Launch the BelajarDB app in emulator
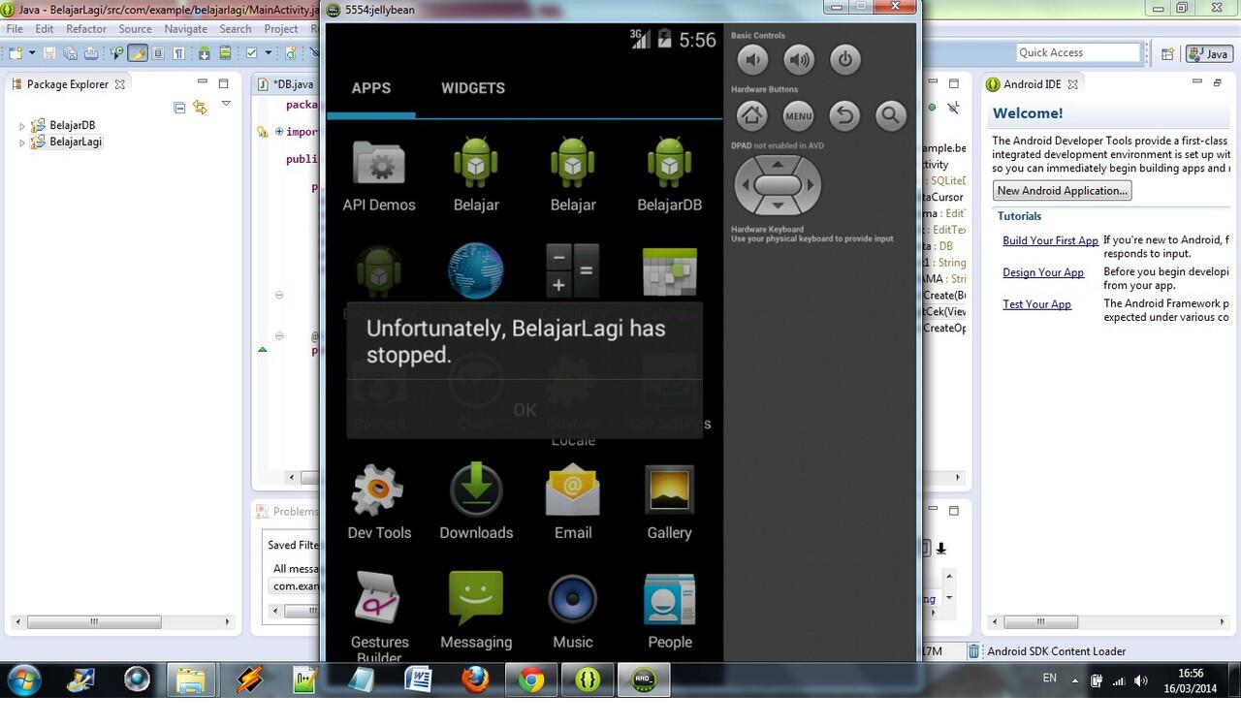The image size is (1241, 727). 669,176
